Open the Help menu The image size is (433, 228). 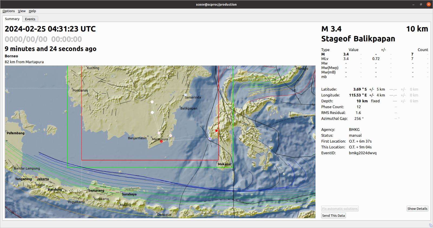(x=32, y=11)
